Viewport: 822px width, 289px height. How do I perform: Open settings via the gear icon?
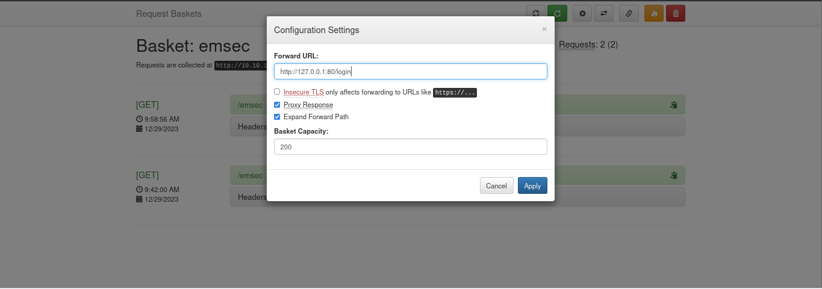[582, 13]
